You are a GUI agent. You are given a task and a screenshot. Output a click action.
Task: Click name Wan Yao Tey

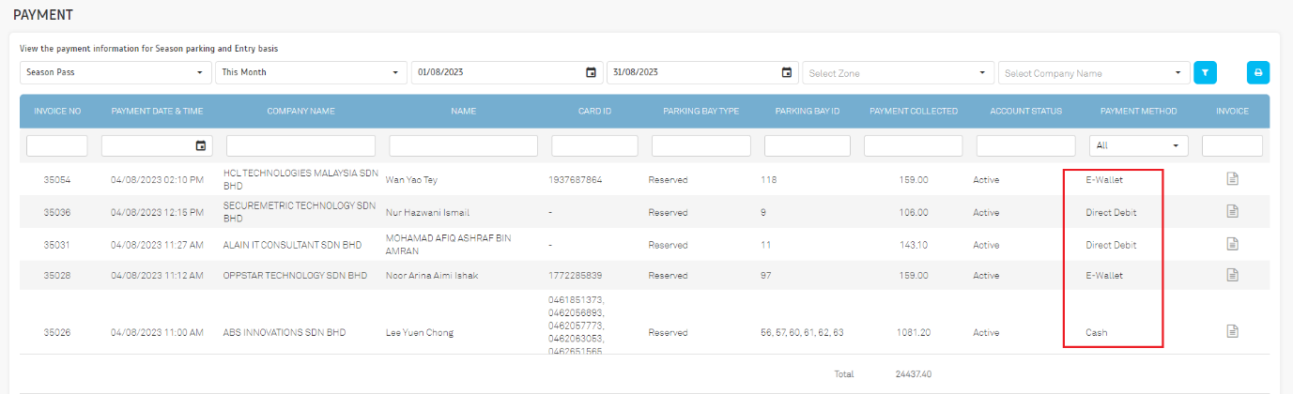(411, 179)
